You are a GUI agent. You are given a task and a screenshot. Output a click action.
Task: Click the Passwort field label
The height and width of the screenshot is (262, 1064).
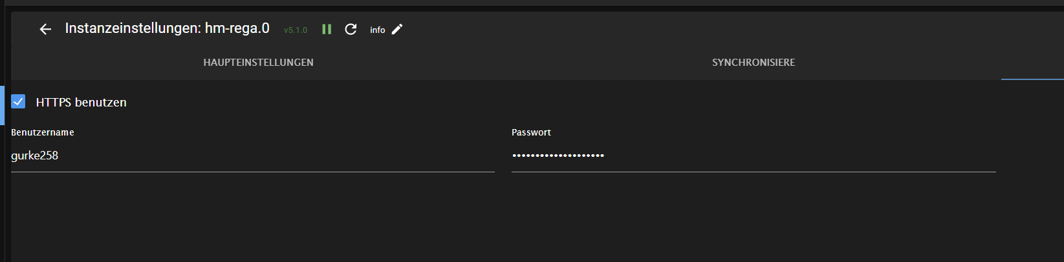tap(531, 132)
